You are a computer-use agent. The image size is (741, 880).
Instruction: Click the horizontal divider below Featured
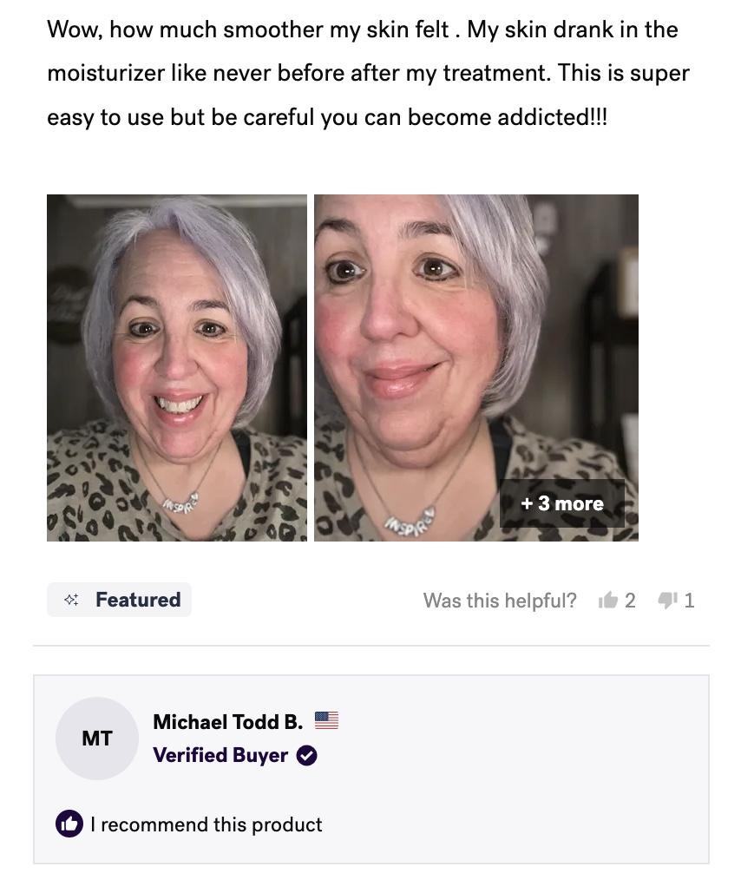(x=370, y=646)
